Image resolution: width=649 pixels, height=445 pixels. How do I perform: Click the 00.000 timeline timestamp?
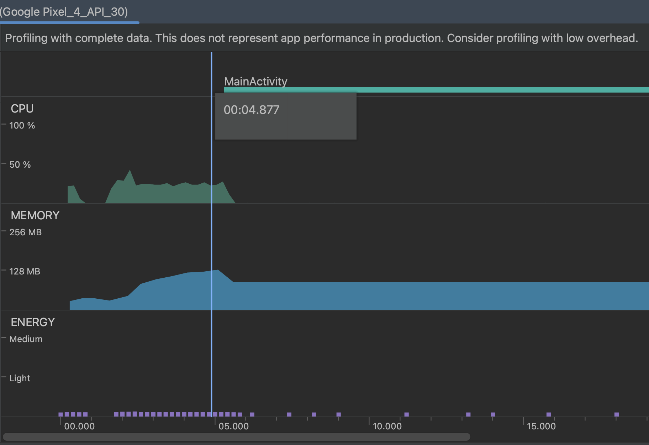[x=79, y=426]
